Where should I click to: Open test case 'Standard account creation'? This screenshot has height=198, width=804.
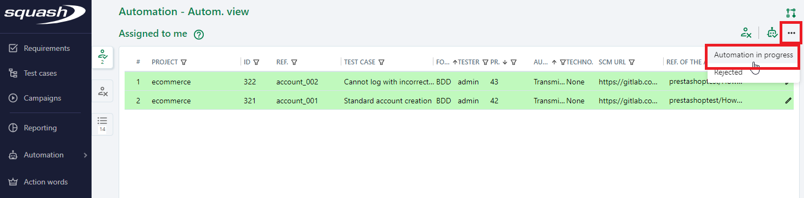click(388, 101)
